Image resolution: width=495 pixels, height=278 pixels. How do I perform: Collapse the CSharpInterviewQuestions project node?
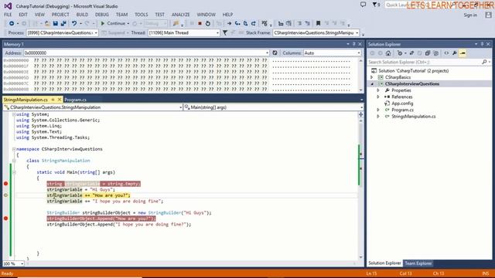tap(372, 84)
